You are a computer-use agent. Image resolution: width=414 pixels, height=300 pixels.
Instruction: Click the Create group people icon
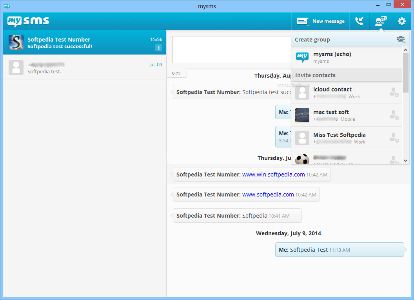click(401, 40)
